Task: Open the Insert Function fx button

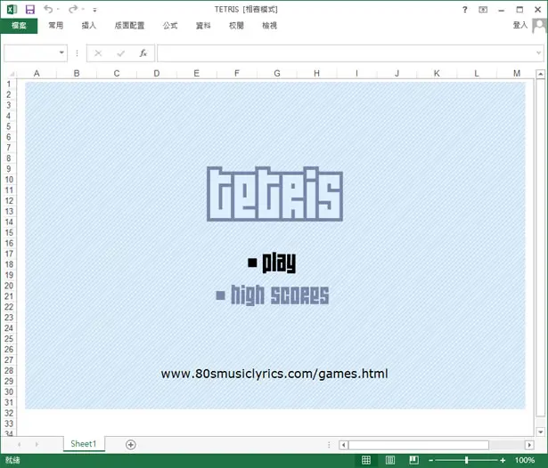Action: [143, 53]
